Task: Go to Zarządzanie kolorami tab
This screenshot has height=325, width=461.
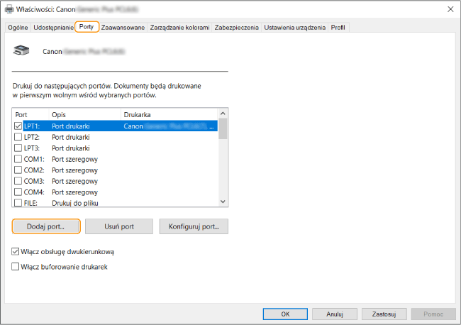Action: pyautogui.click(x=180, y=27)
